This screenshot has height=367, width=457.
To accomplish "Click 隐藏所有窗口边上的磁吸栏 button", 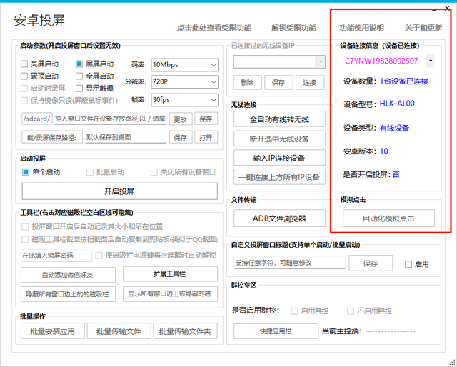I will pos(68,294).
